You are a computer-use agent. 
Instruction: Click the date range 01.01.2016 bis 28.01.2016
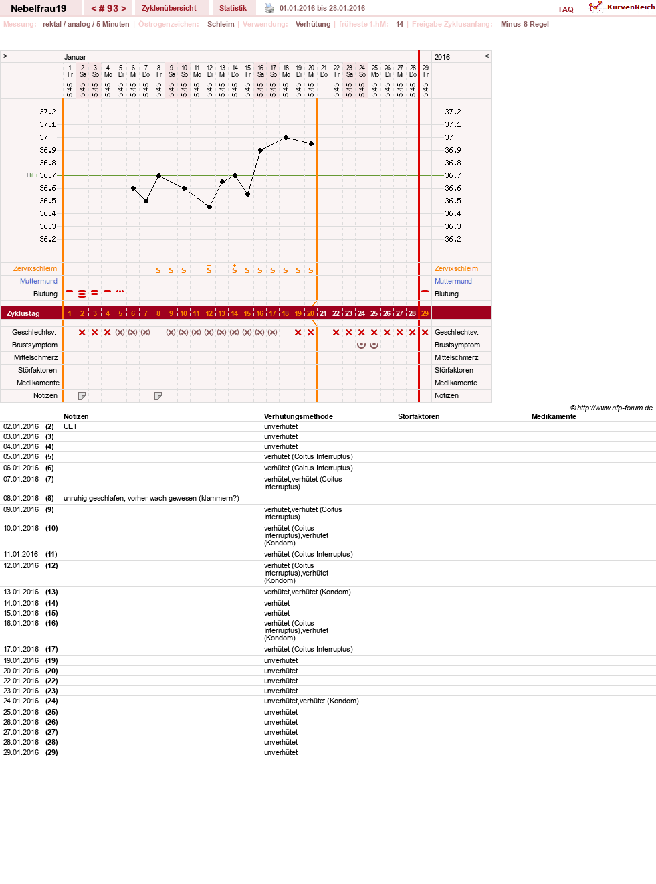coord(322,8)
